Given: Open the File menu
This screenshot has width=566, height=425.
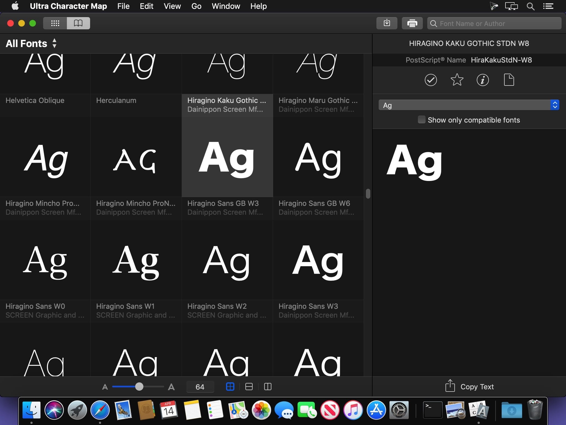Looking at the screenshot, I should click(123, 6).
